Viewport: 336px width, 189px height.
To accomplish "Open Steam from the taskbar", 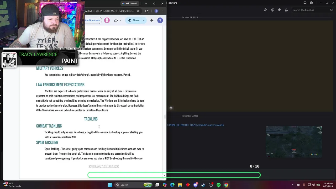I will click(203, 185).
